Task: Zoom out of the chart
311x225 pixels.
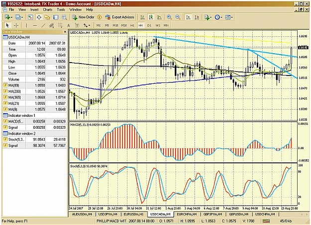Action: [178, 17]
